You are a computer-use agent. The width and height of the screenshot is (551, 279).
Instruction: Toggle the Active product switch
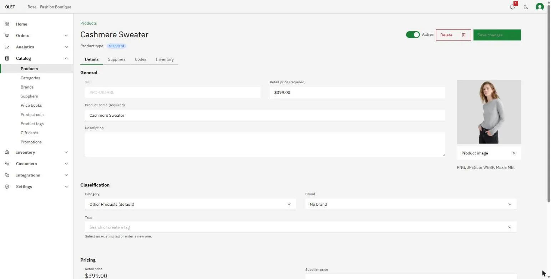tap(413, 35)
